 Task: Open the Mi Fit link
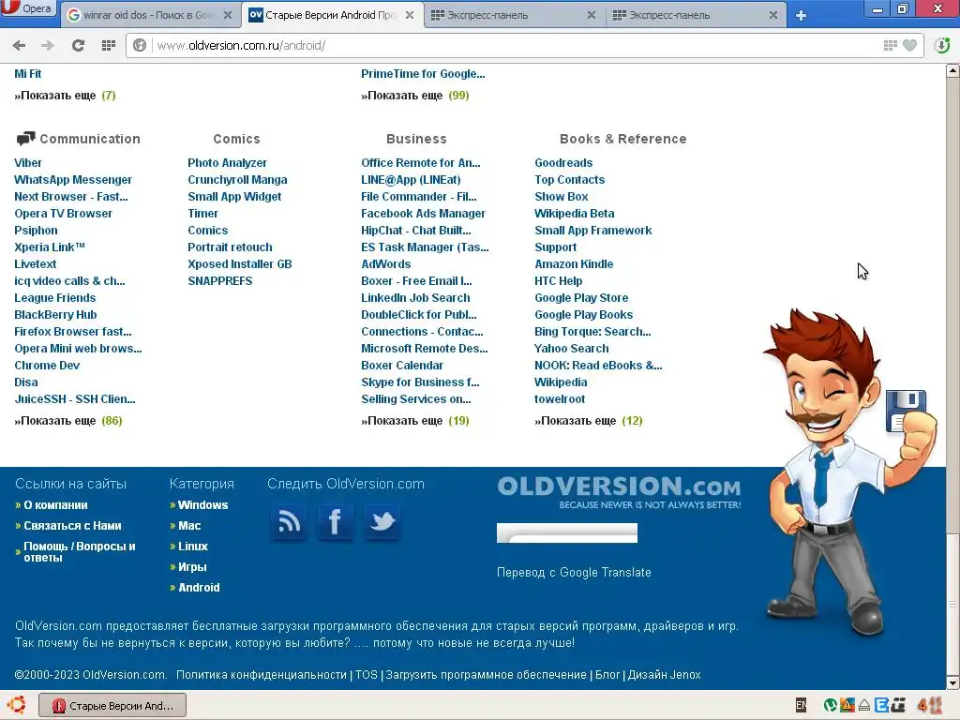pos(27,74)
